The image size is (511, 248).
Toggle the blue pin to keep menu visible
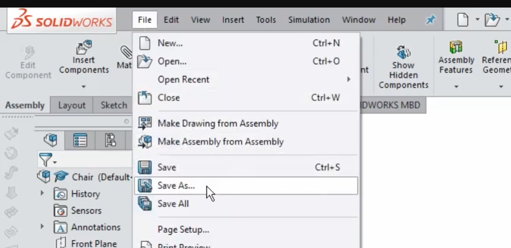point(430,20)
